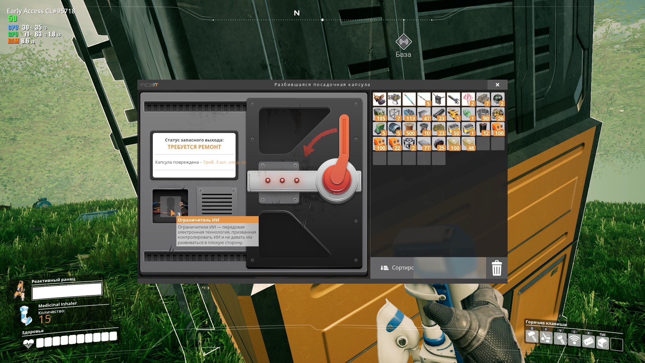
Task: Click the trash can delete icon
Action: (497, 268)
